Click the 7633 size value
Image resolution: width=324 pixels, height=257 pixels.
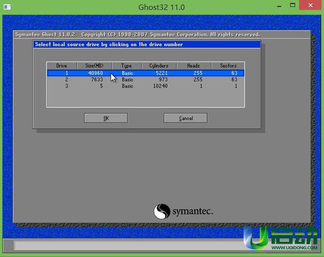coord(97,80)
